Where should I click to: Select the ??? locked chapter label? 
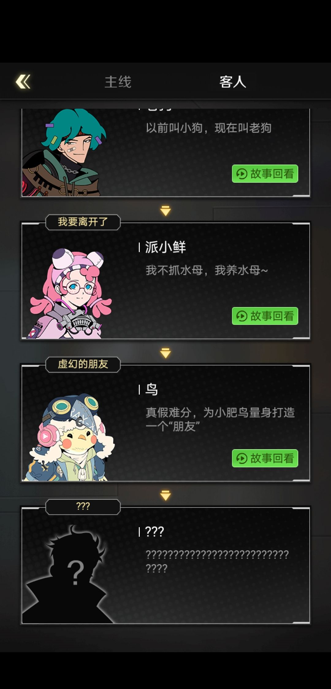83,507
